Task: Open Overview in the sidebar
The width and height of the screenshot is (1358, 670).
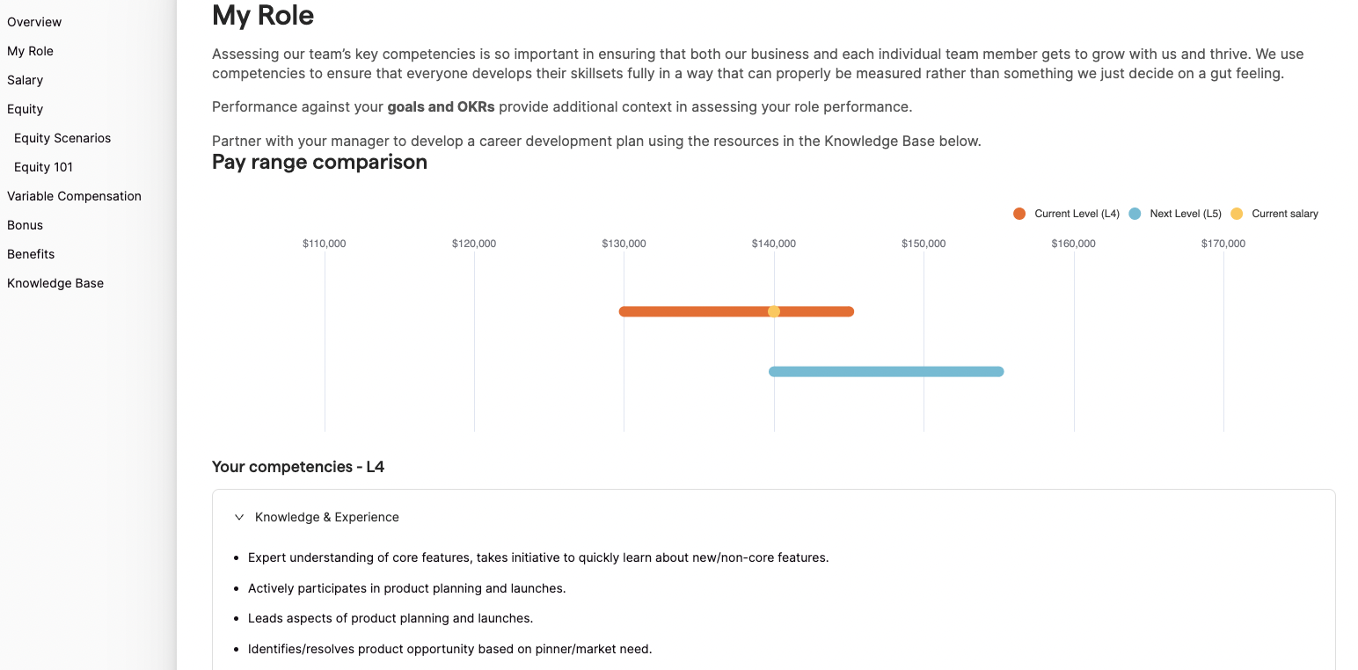Action: [x=34, y=22]
